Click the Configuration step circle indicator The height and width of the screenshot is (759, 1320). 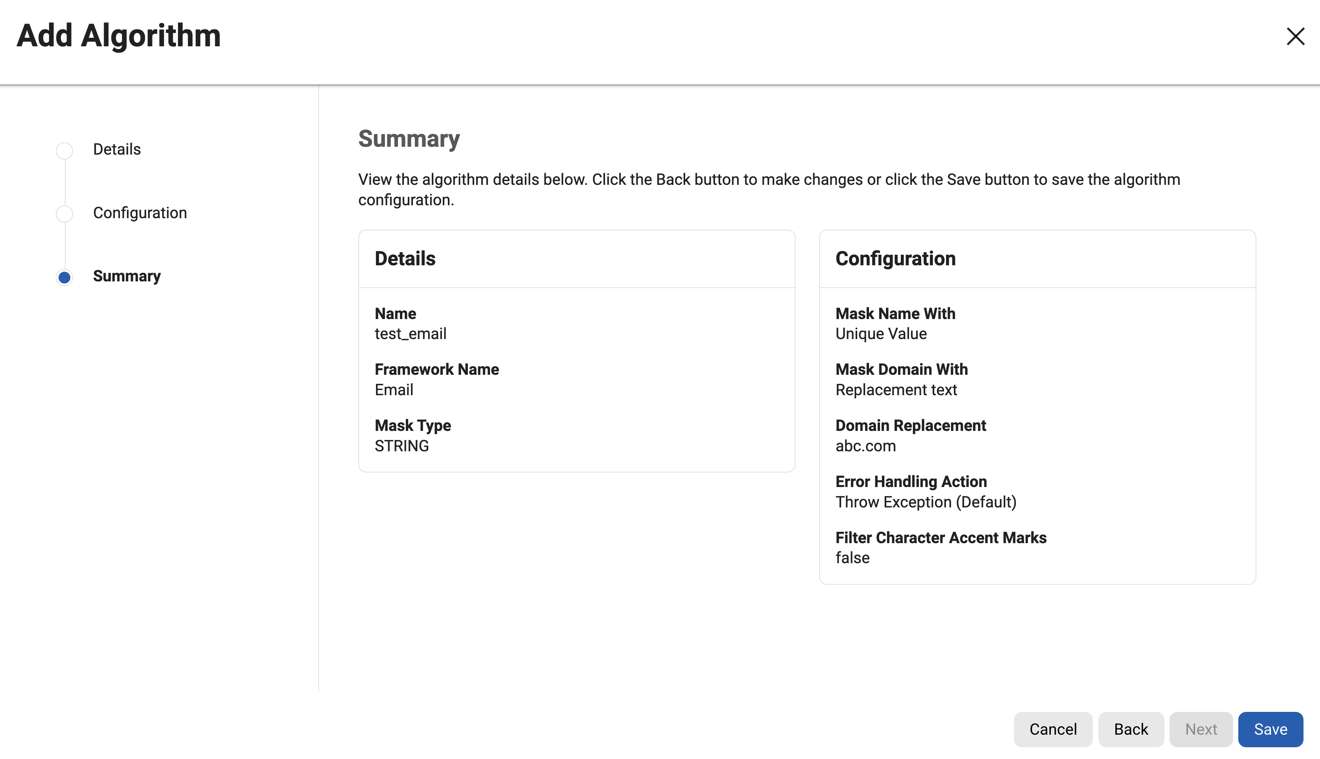coord(64,214)
